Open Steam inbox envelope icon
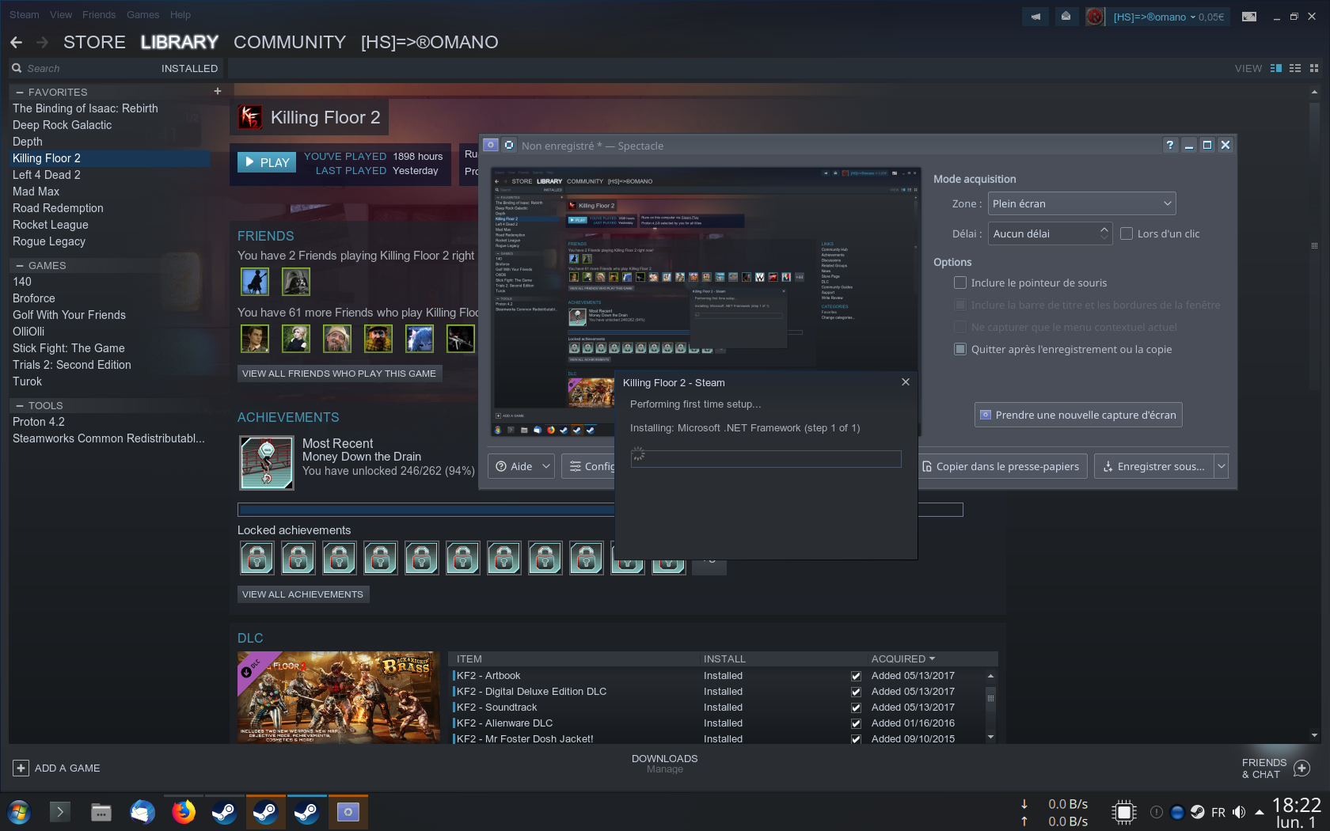Screen dimensions: 1330x831 click(x=1066, y=17)
